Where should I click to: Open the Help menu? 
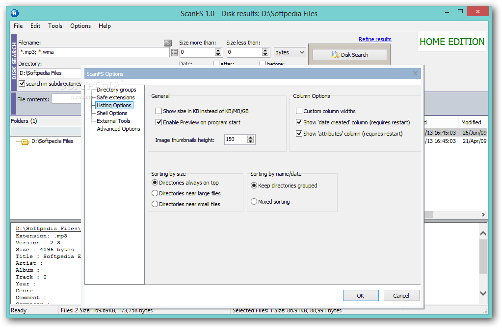[105, 26]
